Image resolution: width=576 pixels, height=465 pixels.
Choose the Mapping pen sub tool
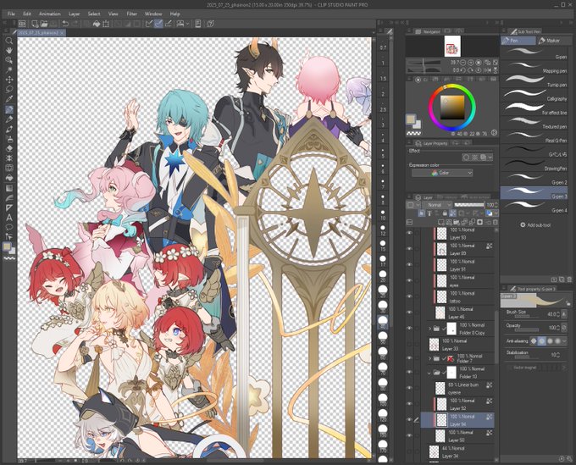(534, 67)
